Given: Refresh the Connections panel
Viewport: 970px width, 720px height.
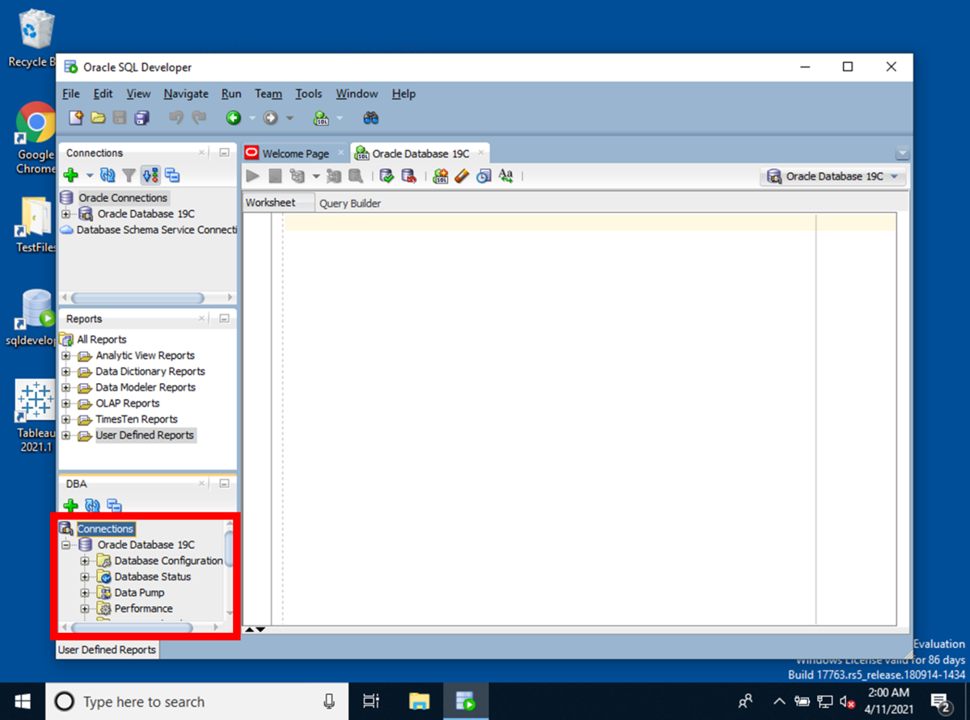Looking at the screenshot, I should tap(108, 175).
